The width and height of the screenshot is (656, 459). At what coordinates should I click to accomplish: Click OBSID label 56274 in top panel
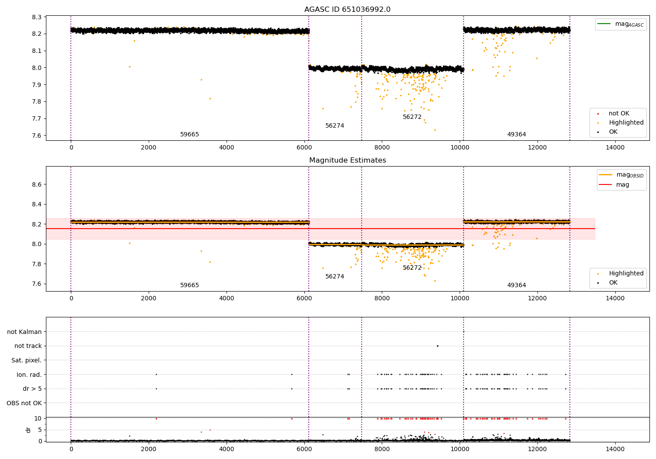[x=335, y=125]
